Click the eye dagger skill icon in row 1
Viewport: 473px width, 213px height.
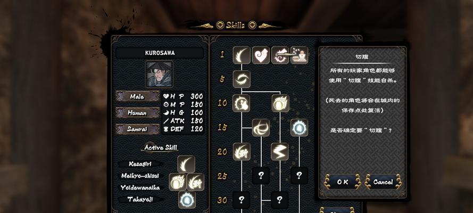(x=280, y=55)
